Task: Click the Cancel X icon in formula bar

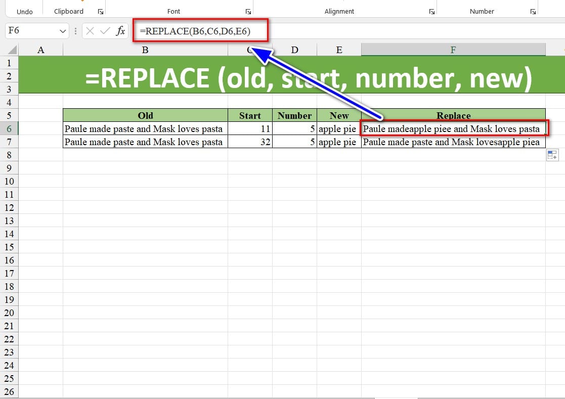Action: tap(90, 31)
